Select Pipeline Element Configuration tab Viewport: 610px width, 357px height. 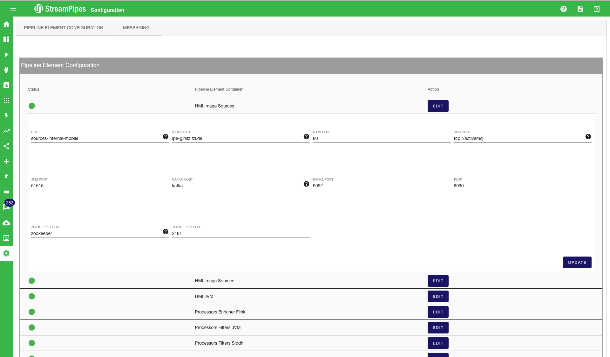coord(63,28)
